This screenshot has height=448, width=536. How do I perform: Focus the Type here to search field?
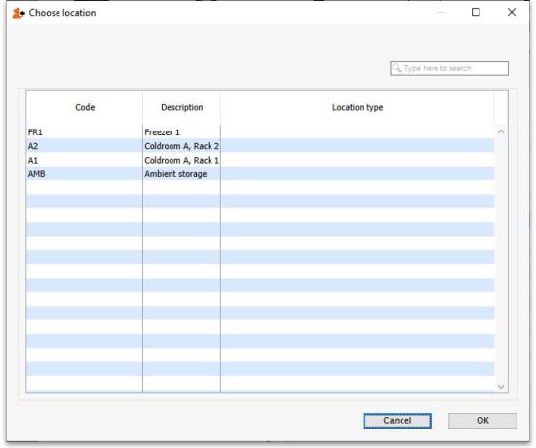(x=449, y=68)
